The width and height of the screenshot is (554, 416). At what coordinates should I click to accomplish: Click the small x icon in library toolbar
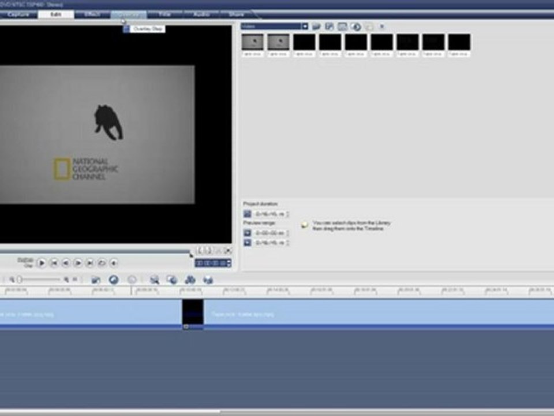(381, 27)
